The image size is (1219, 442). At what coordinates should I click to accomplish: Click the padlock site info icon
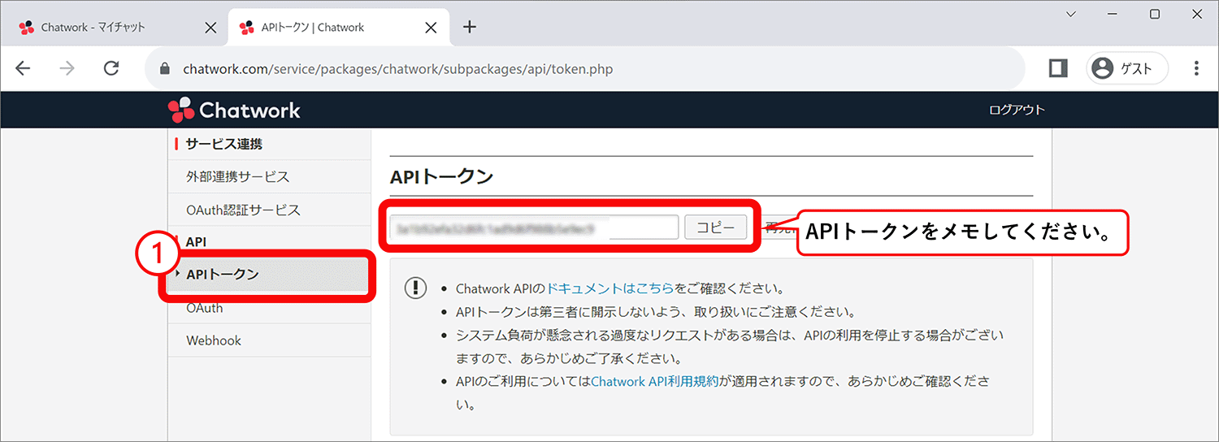pyautogui.click(x=166, y=69)
